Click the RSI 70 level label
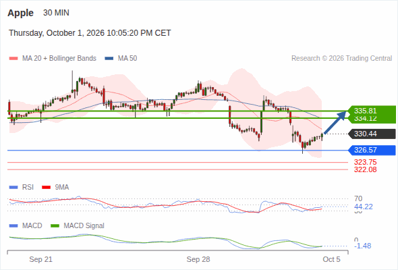 click(358, 198)
